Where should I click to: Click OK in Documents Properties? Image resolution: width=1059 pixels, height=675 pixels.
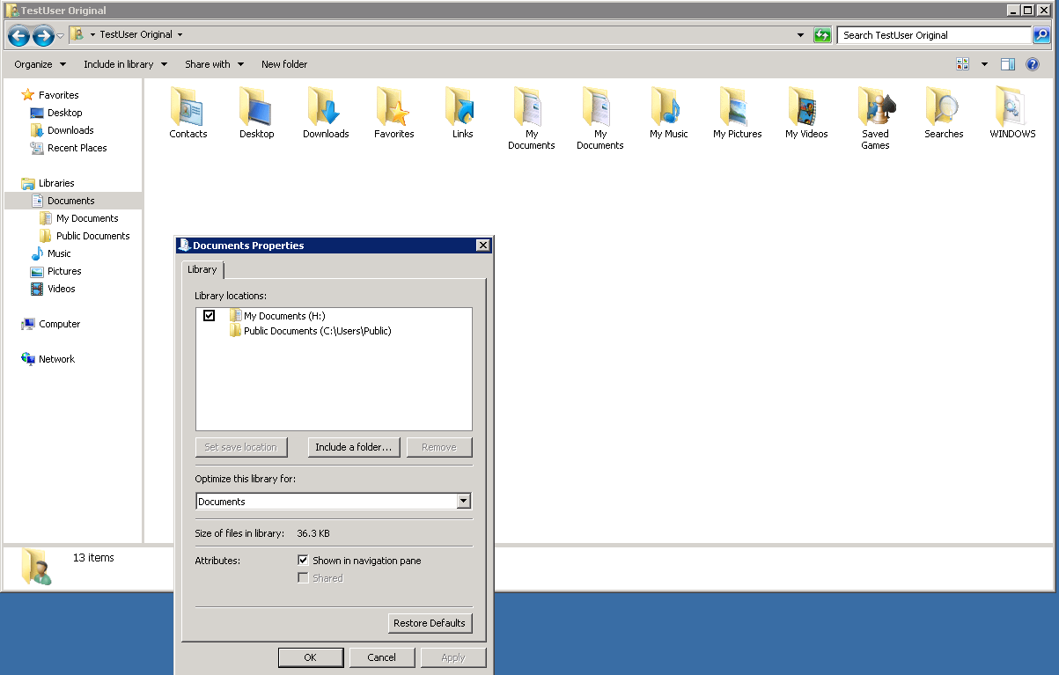310,657
